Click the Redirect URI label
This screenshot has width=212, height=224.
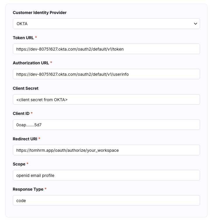click(25, 139)
